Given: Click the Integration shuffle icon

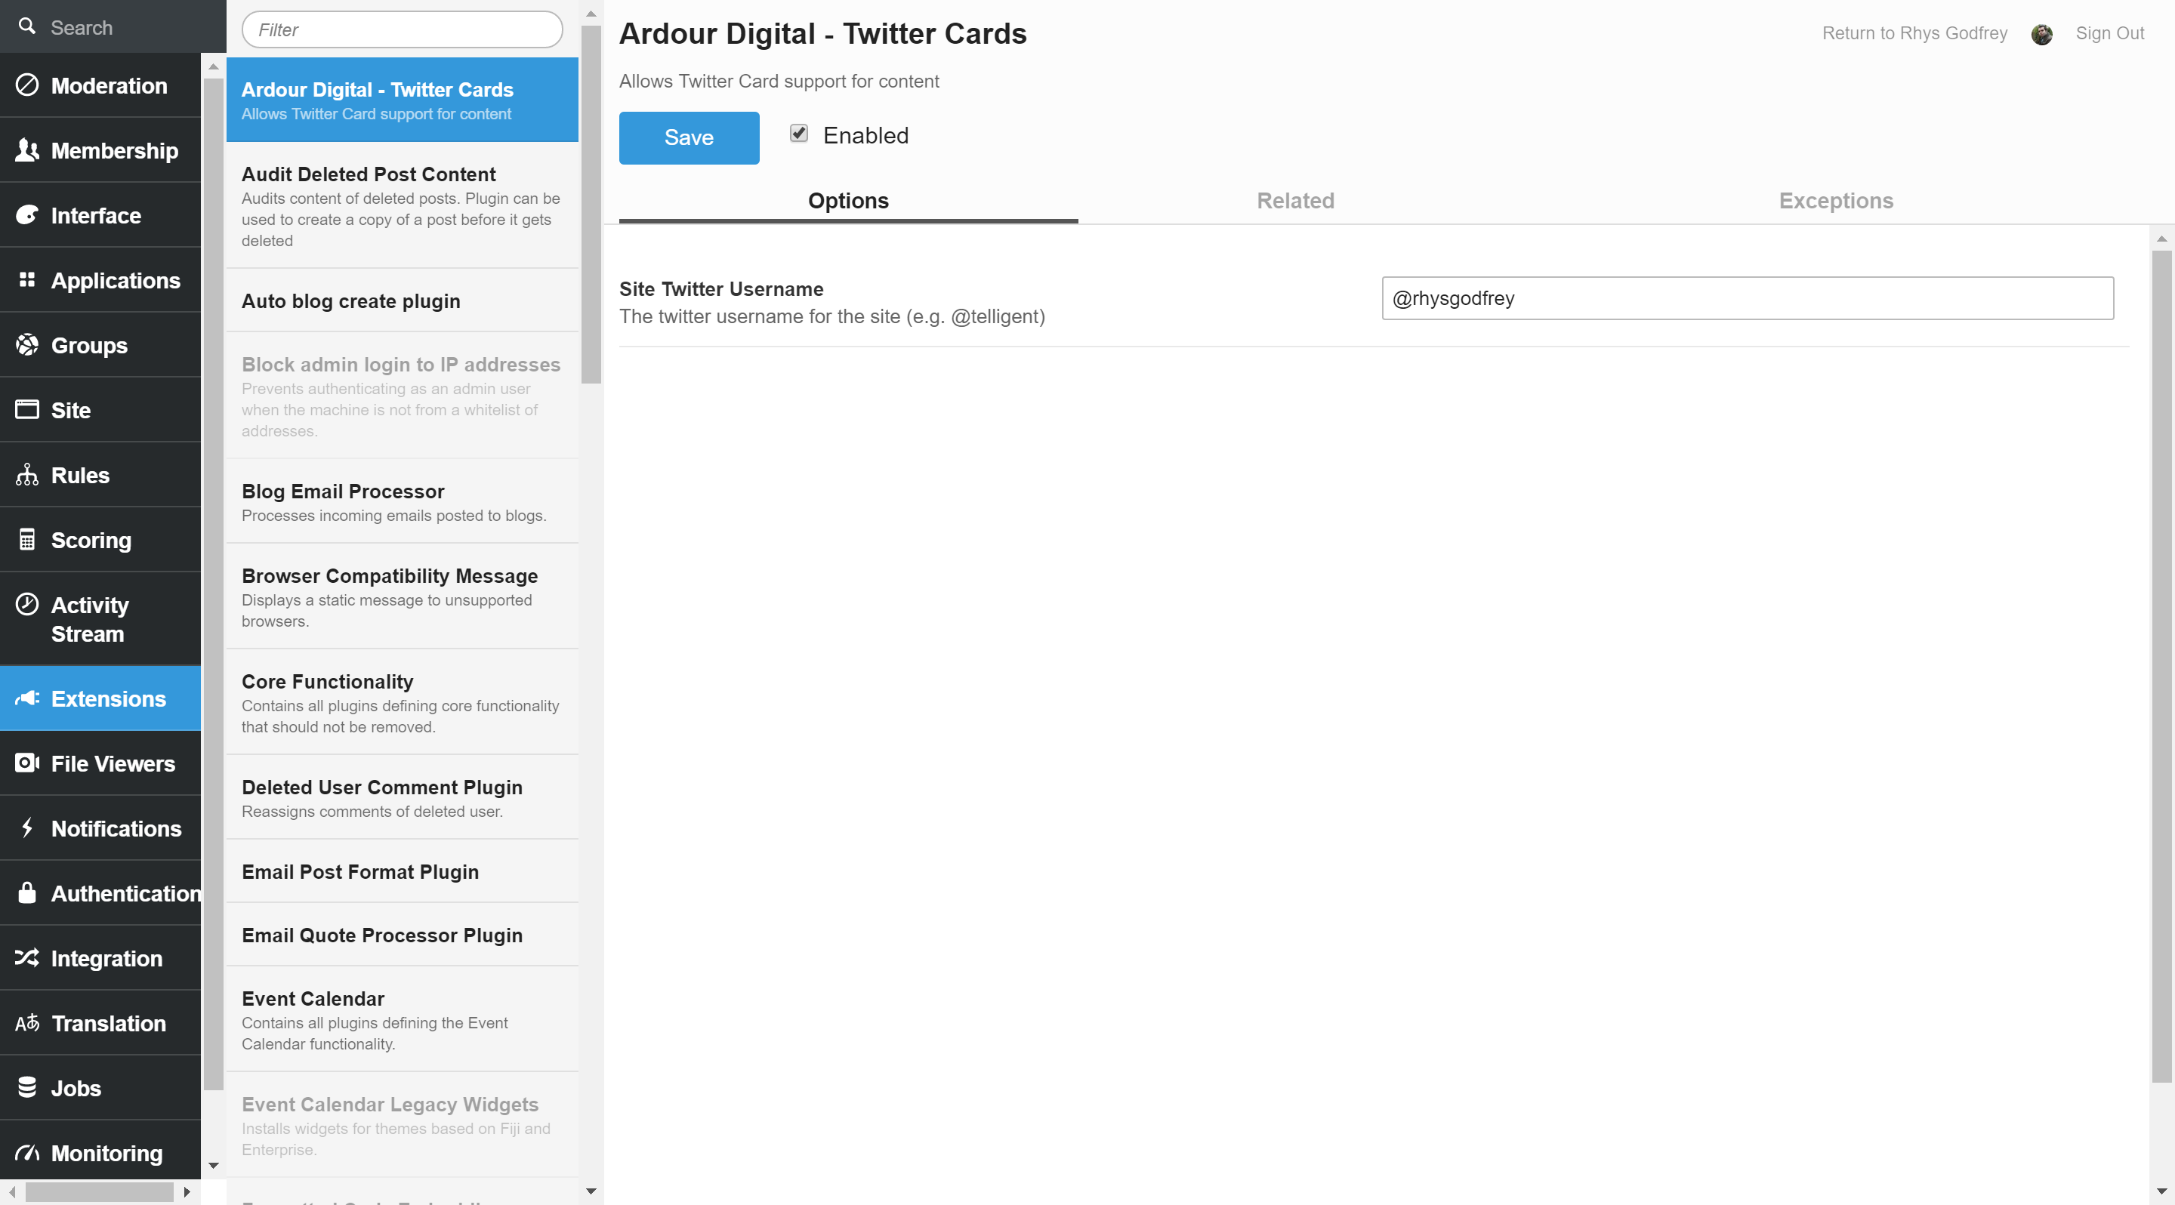Looking at the screenshot, I should (27, 959).
